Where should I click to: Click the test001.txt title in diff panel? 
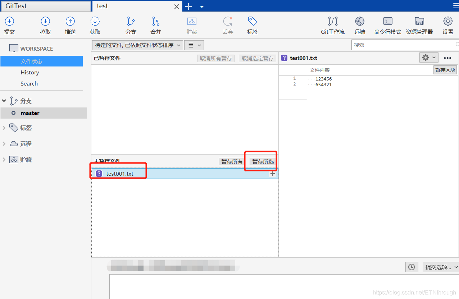pyautogui.click(x=303, y=58)
